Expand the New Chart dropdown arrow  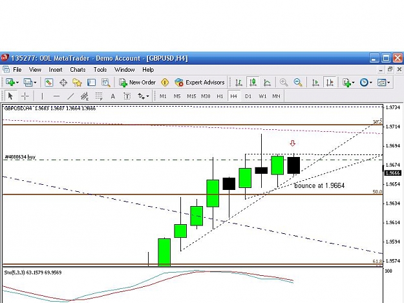pyautogui.click(x=17, y=83)
